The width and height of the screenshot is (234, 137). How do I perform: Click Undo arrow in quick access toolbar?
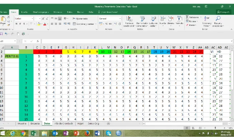[x=6, y=34]
